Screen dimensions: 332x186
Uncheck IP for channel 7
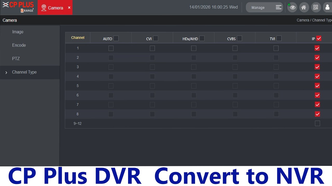(317, 105)
